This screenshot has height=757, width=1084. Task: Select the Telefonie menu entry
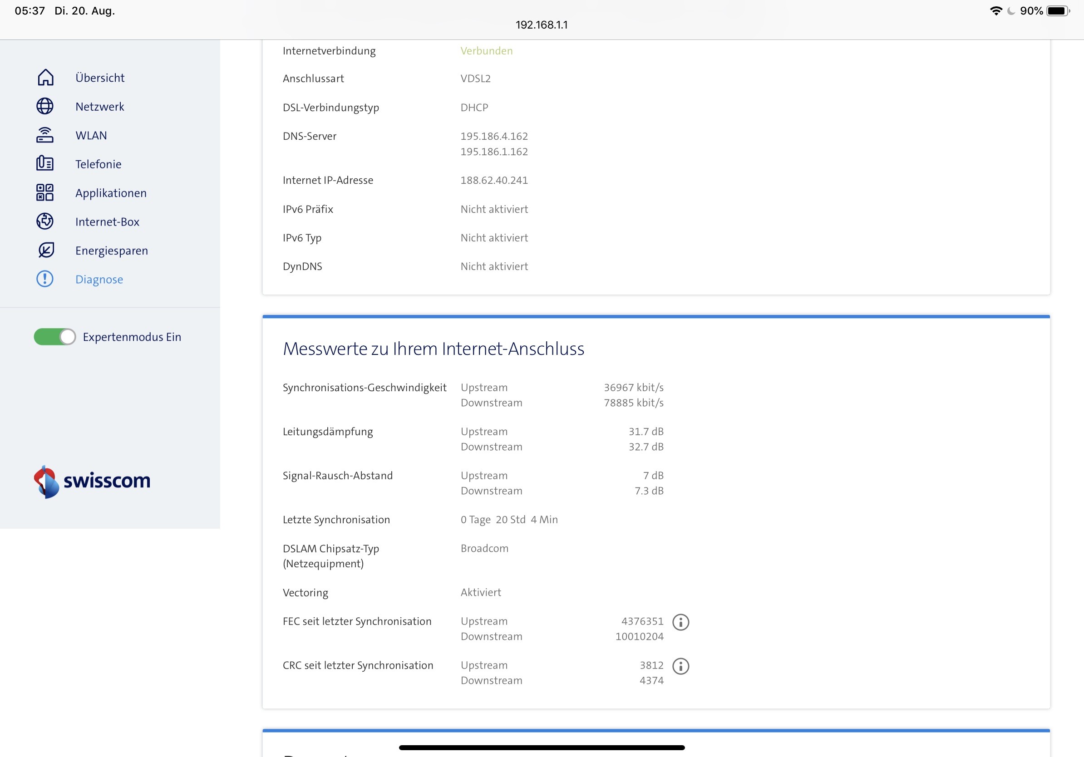click(98, 164)
